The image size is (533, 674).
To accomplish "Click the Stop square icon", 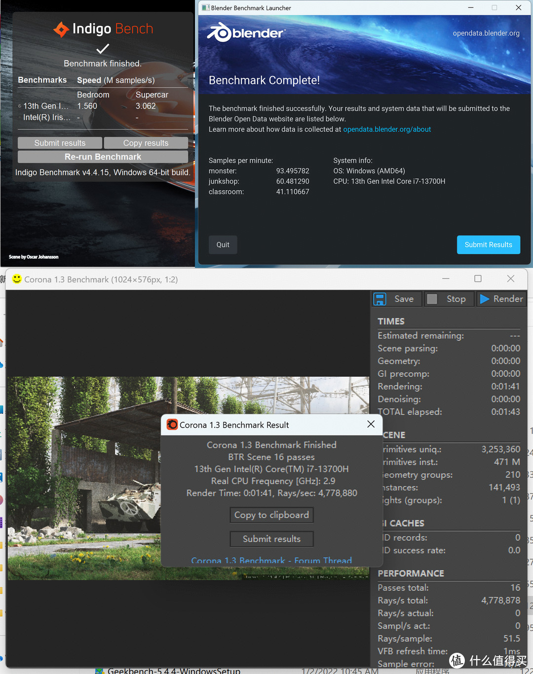I will (432, 299).
